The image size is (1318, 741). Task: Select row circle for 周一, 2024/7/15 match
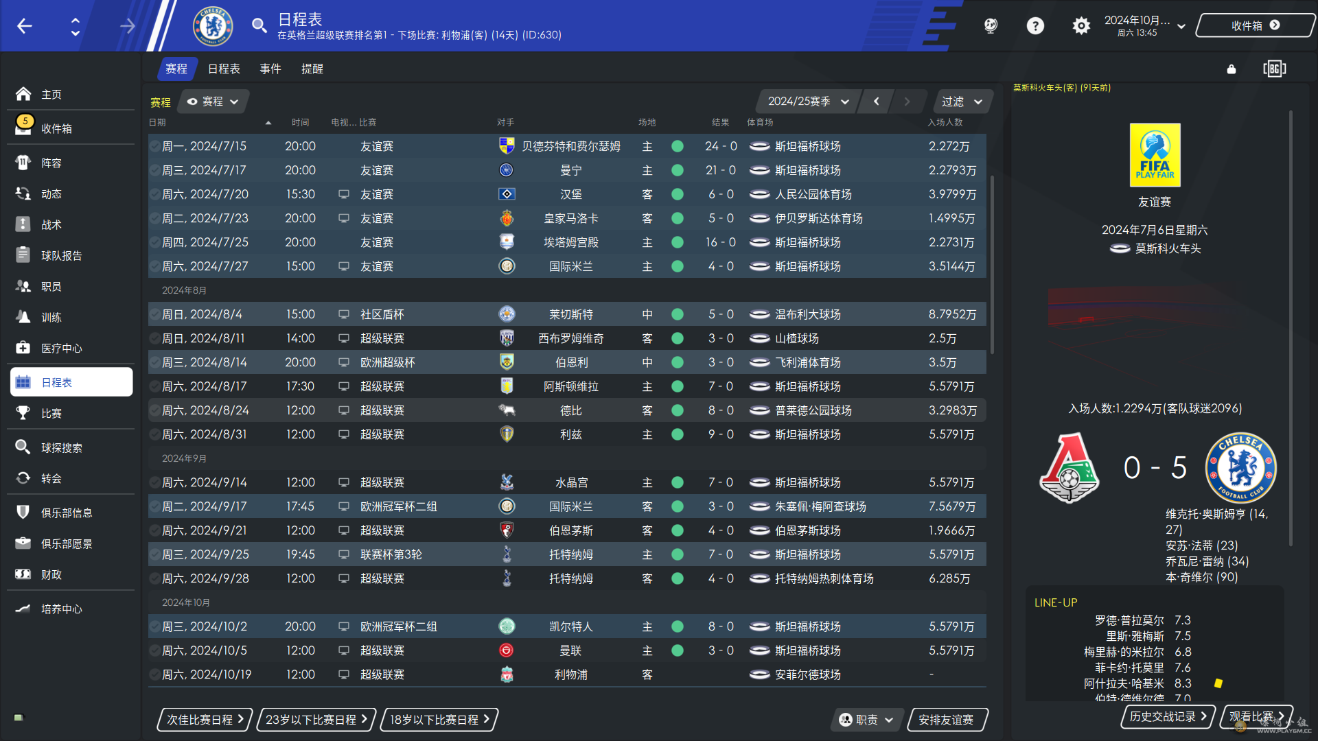click(155, 146)
